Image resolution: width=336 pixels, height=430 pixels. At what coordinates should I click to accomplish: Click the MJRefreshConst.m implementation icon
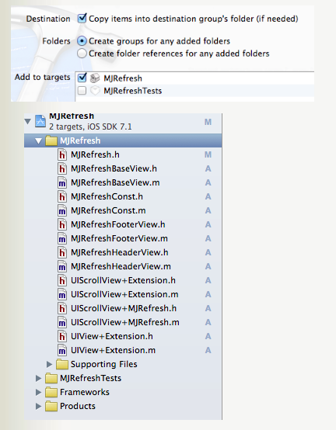click(62, 210)
